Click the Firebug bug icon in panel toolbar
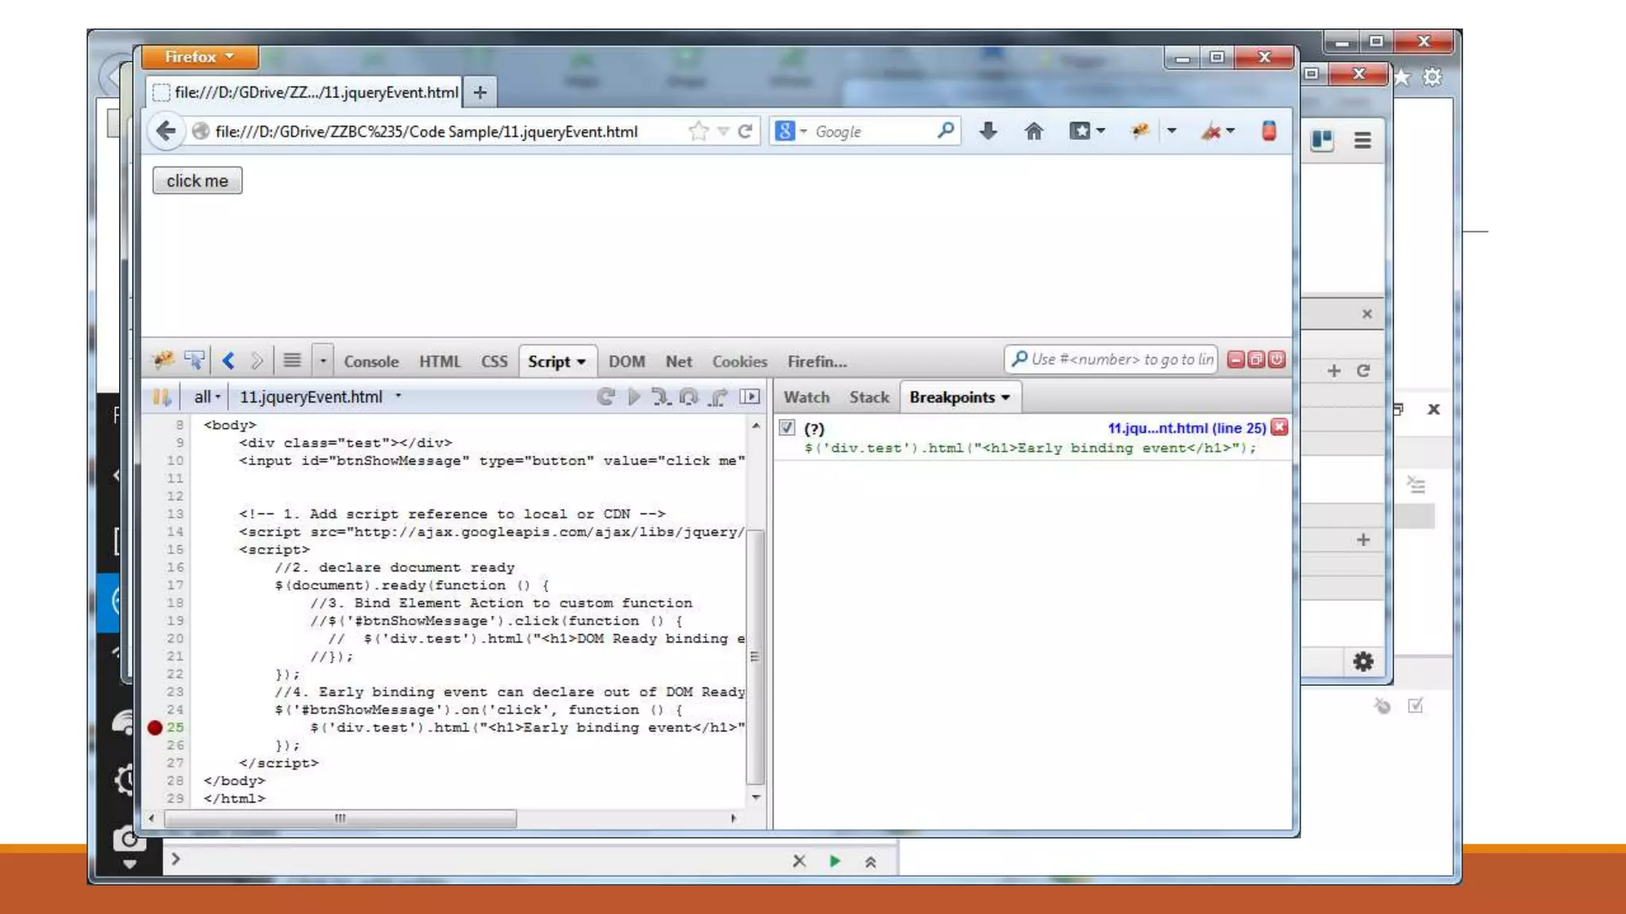The height and width of the screenshot is (914, 1626). [x=164, y=360]
